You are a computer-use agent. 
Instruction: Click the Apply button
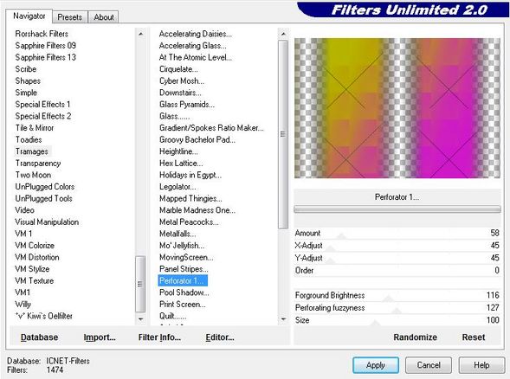click(x=376, y=365)
